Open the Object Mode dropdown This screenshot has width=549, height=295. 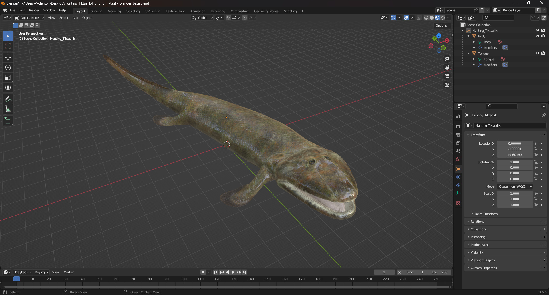(x=29, y=18)
